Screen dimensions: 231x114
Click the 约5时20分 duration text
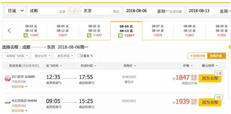pyautogui.click(x=129, y=101)
